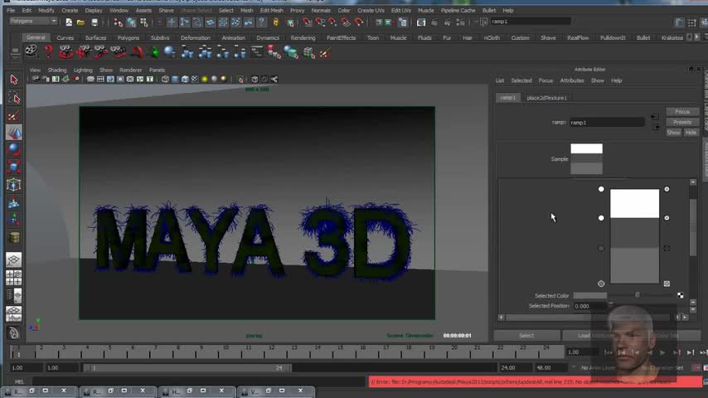Click the lock icon in status line
The width and height of the screenshot is (708, 398).
point(276,22)
